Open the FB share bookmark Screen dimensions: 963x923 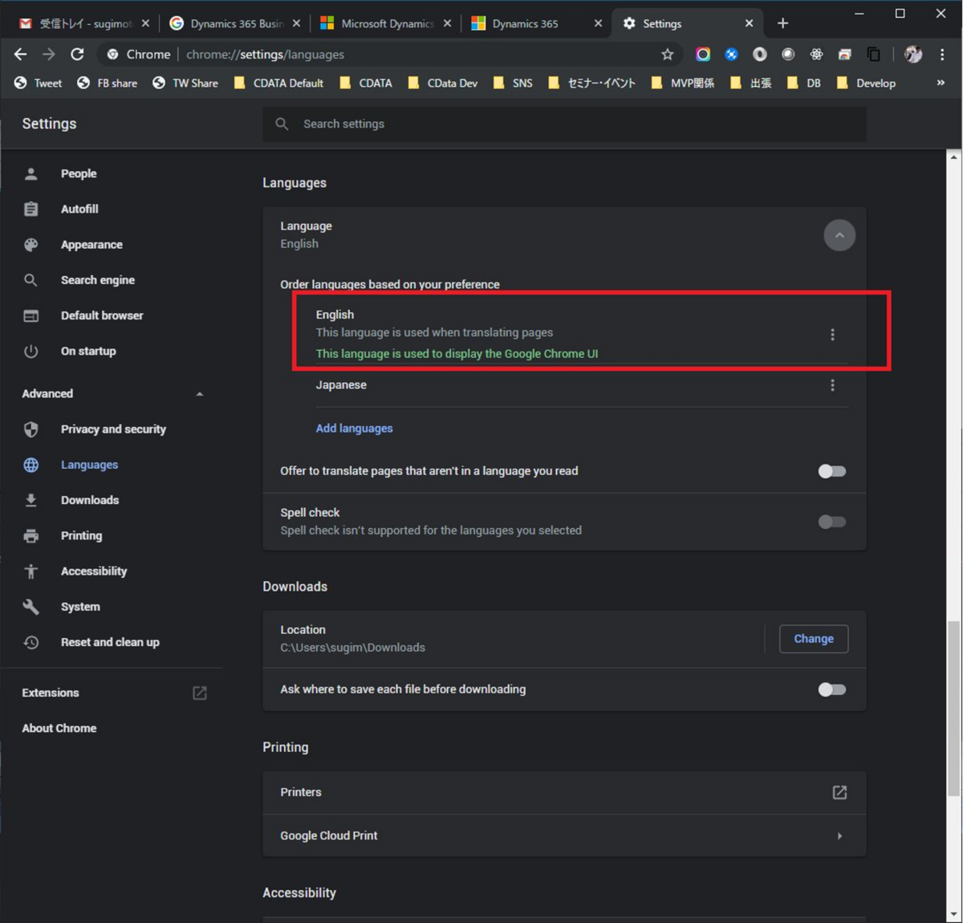click(x=108, y=83)
